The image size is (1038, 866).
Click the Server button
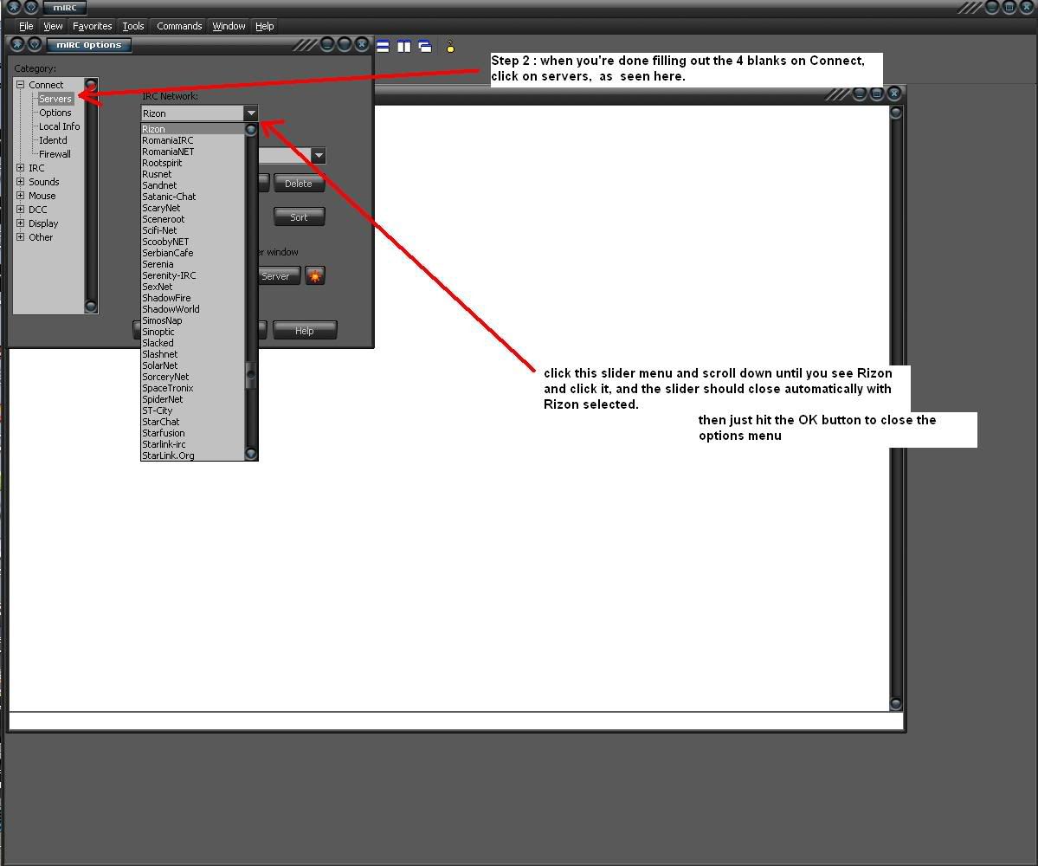(x=279, y=276)
